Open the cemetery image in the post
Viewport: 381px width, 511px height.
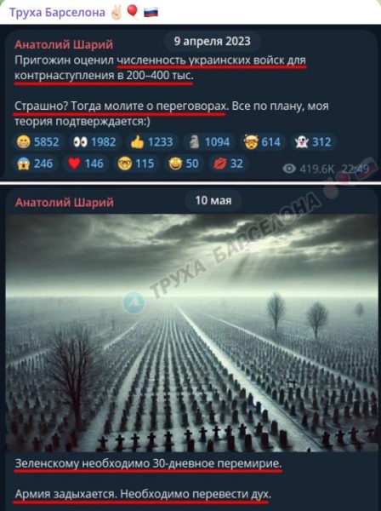point(190,332)
